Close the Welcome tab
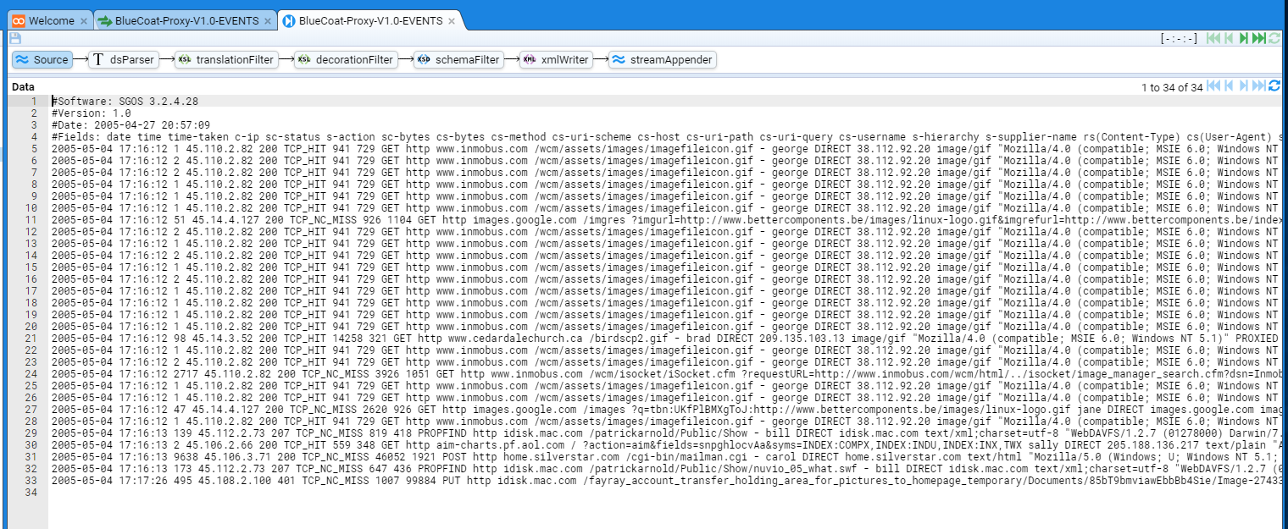 [83, 21]
